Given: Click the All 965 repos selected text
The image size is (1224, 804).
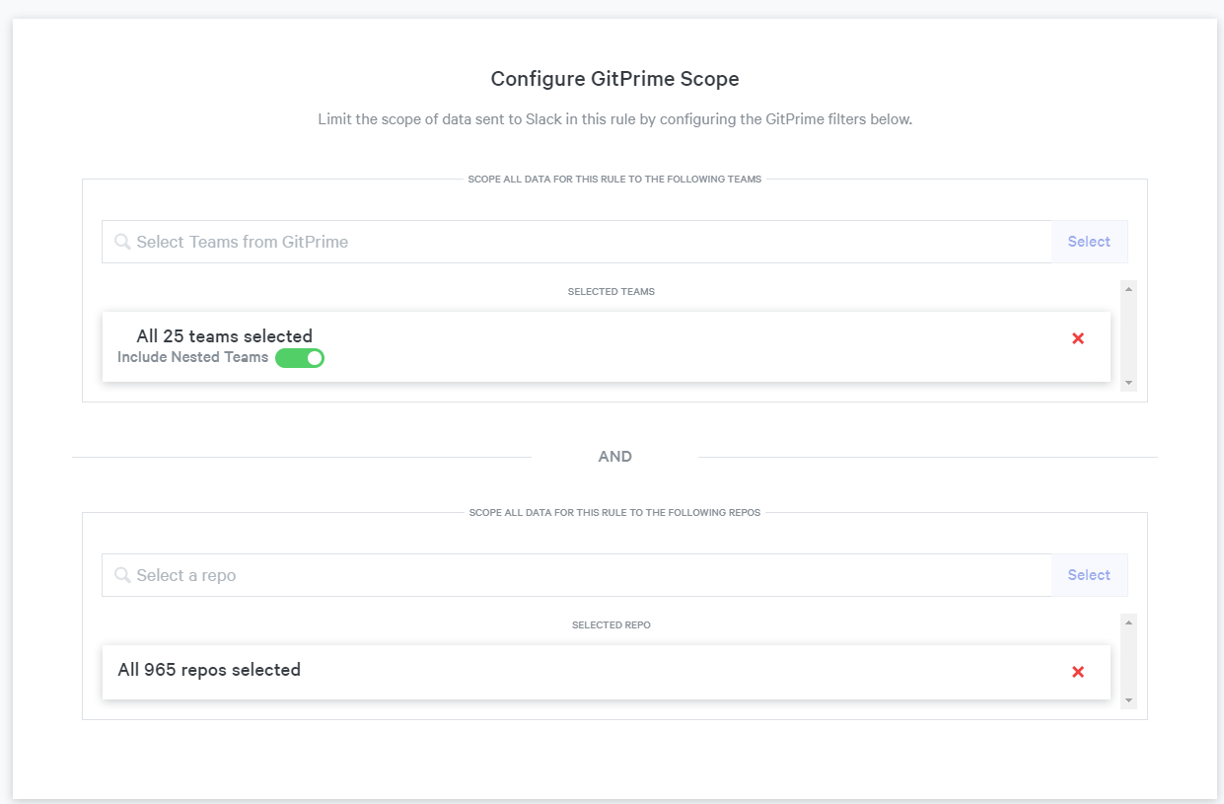Looking at the screenshot, I should (209, 670).
